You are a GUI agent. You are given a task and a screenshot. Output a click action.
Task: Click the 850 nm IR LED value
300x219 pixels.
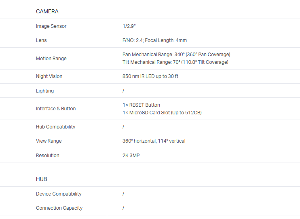coord(150,76)
